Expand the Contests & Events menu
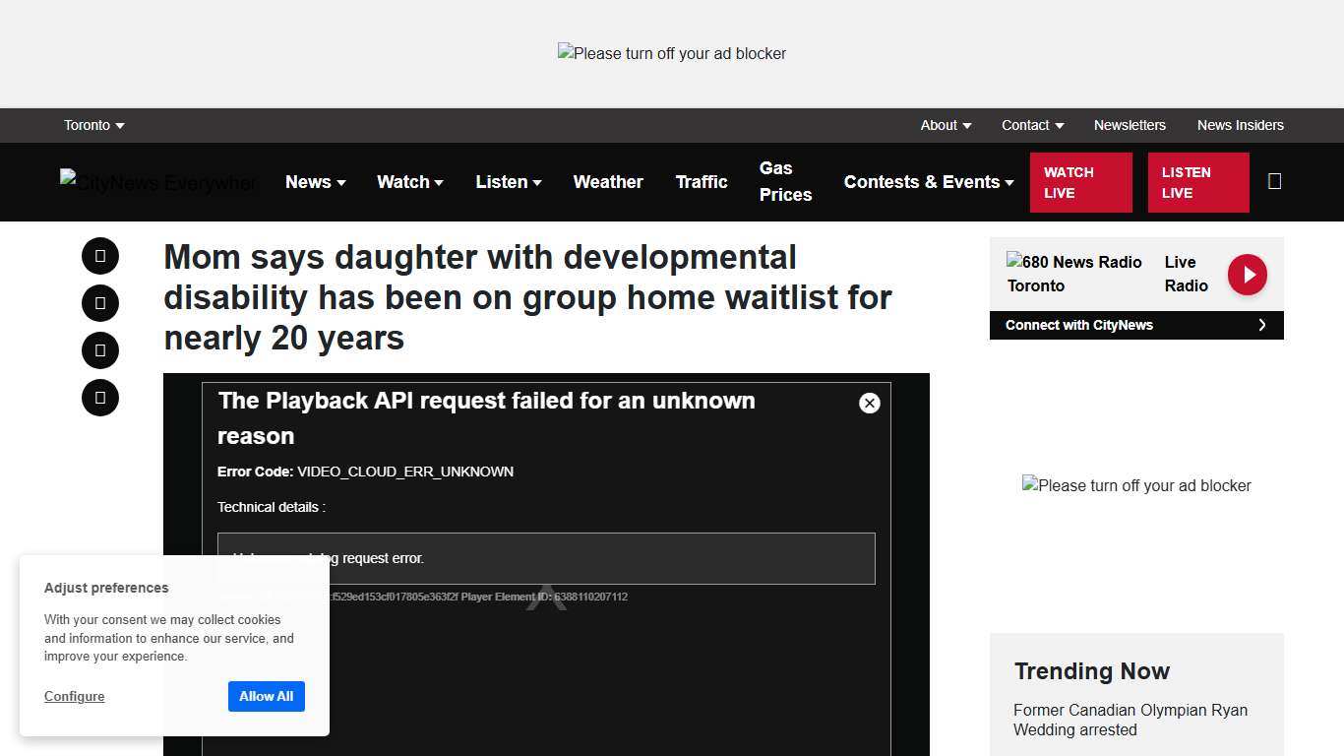This screenshot has height=756, width=1344. (x=928, y=182)
